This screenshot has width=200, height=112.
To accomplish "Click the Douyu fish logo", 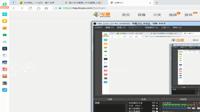I will pyautogui.click(x=102, y=15).
